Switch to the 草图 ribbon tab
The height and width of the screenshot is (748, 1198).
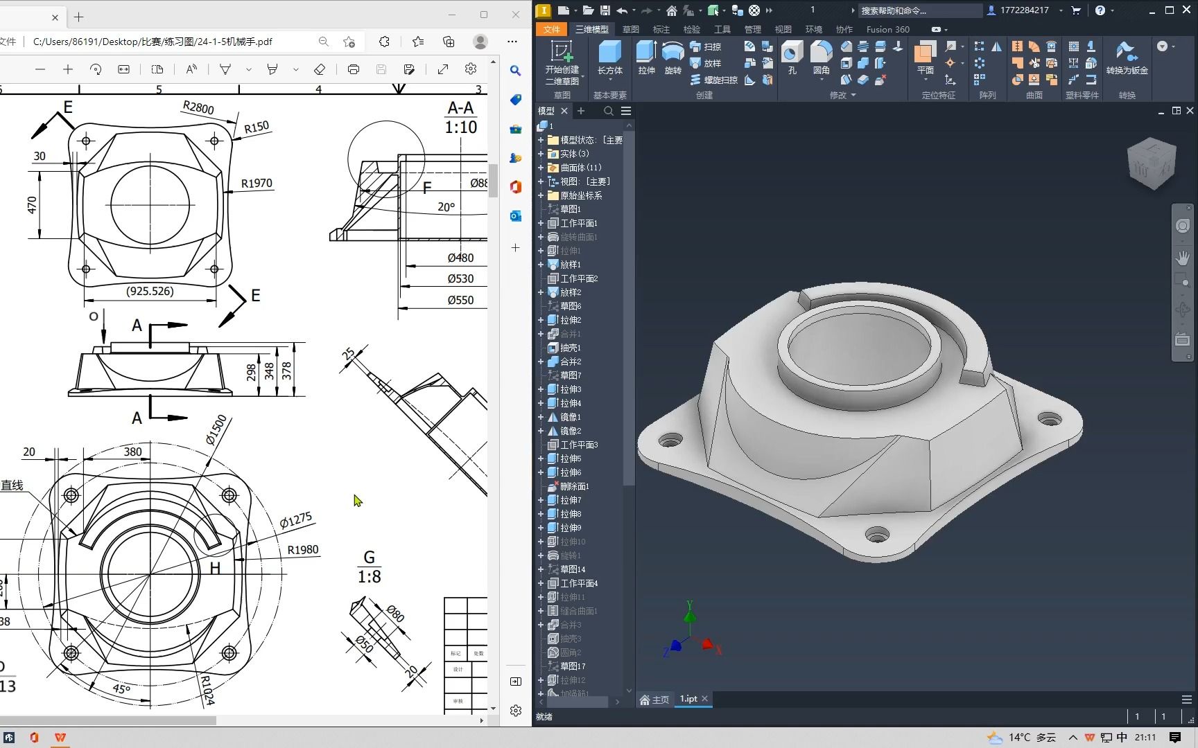tap(630, 29)
